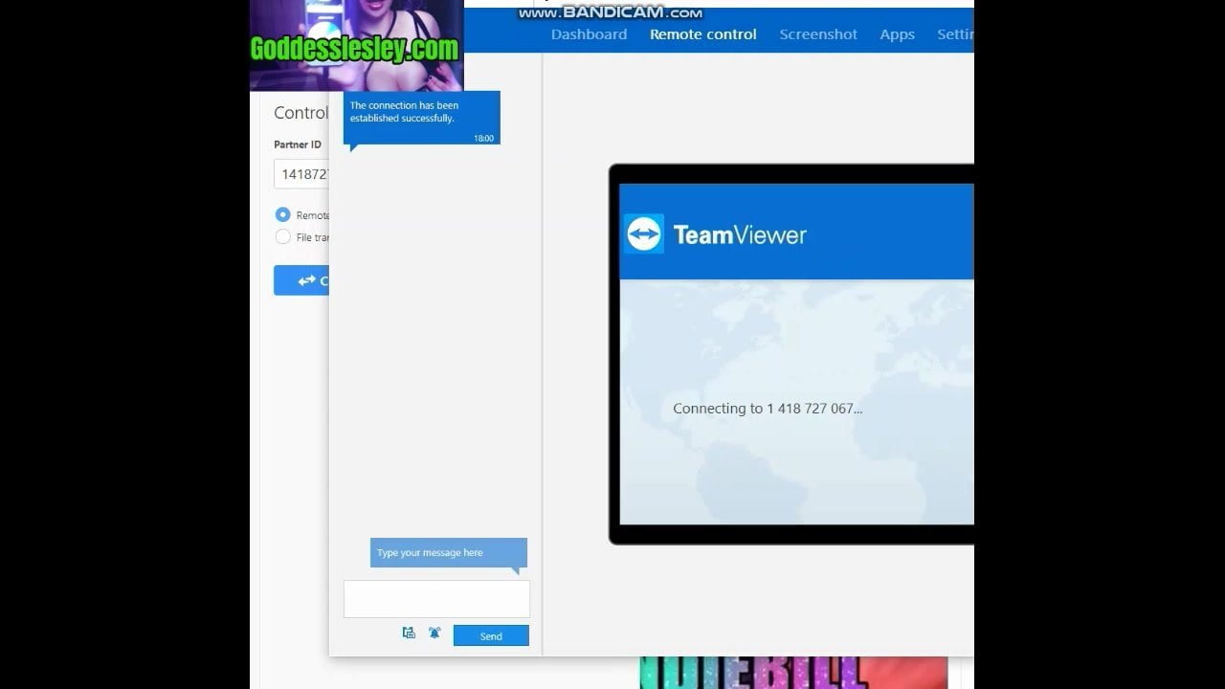The height and width of the screenshot is (689, 1225).
Task: Select the Remote control radio button
Action: pyautogui.click(x=282, y=215)
